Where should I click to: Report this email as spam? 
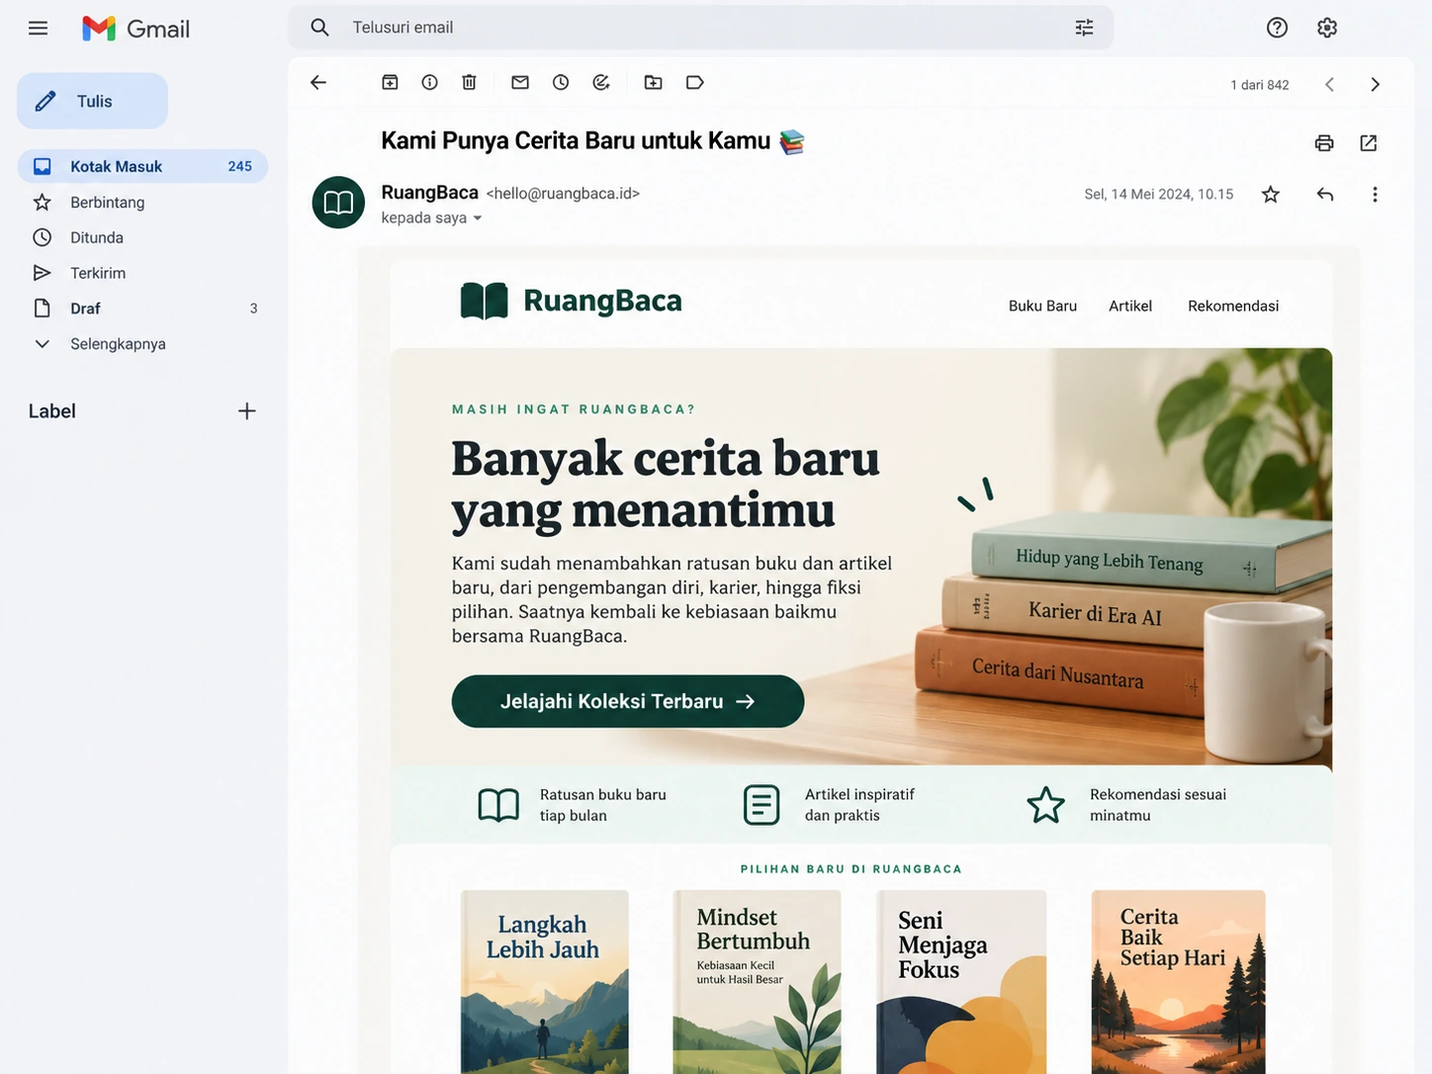429,83
